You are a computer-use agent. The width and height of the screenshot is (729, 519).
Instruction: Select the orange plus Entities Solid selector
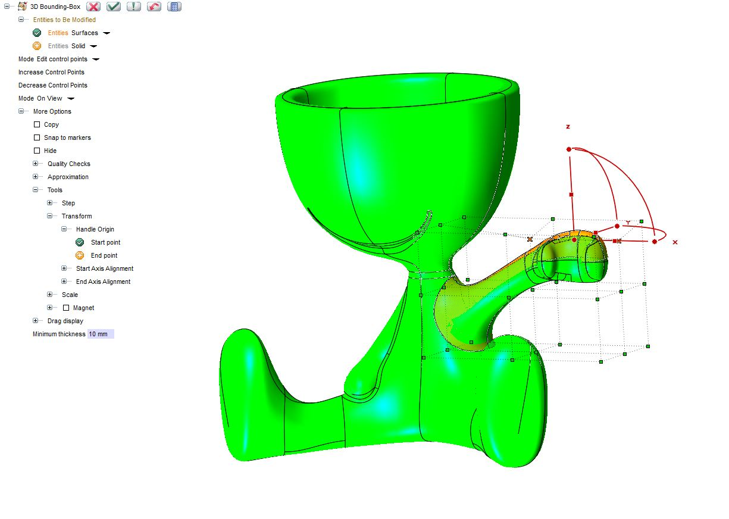pyautogui.click(x=37, y=46)
